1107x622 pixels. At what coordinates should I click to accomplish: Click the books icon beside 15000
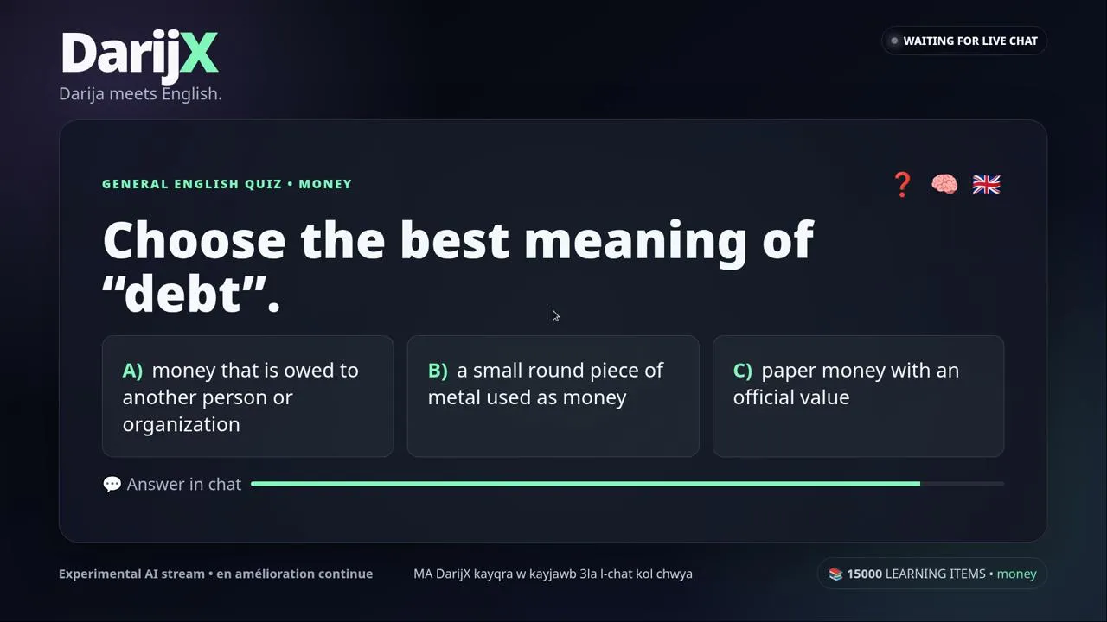pyautogui.click(x=835, y=574)
